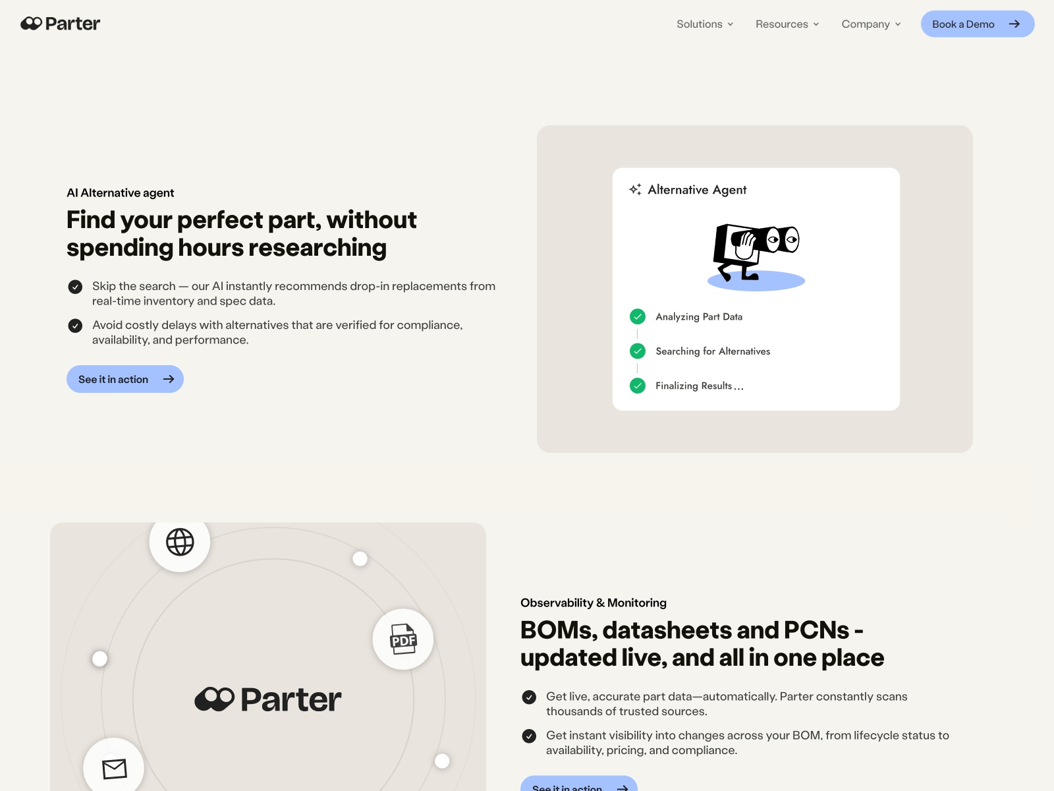Click green check beside Finalizing Results
This screenshot has width=1054, height=791.
pos(638,386)
